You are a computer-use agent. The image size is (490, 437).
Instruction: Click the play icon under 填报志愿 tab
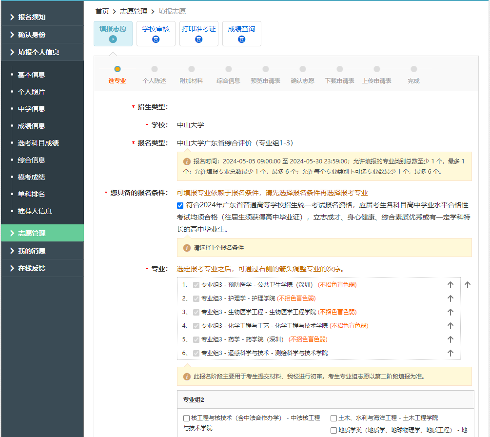pos(113,39)
